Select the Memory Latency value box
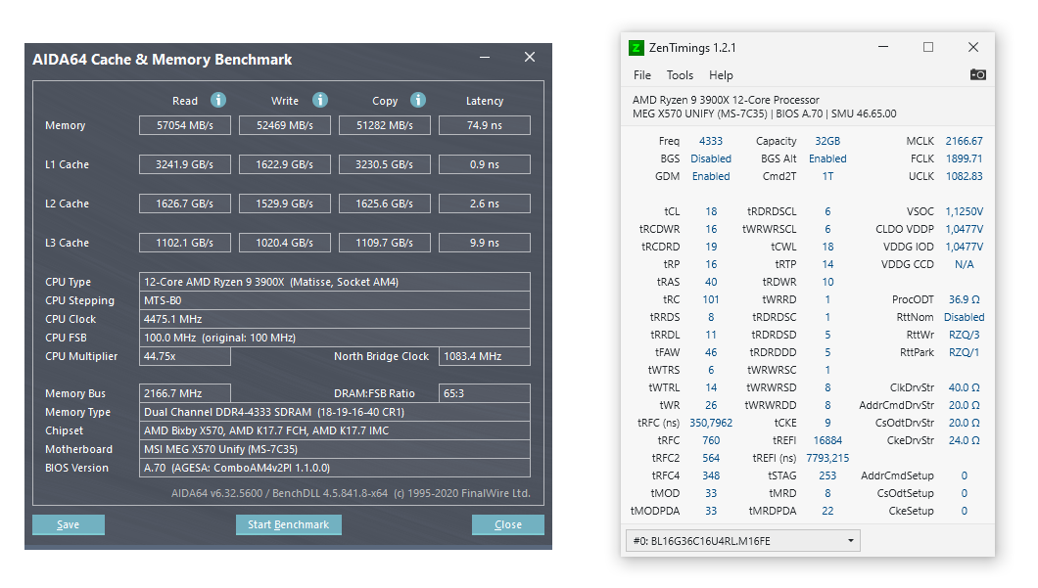The image size is (1038, 588). point(484,125)
